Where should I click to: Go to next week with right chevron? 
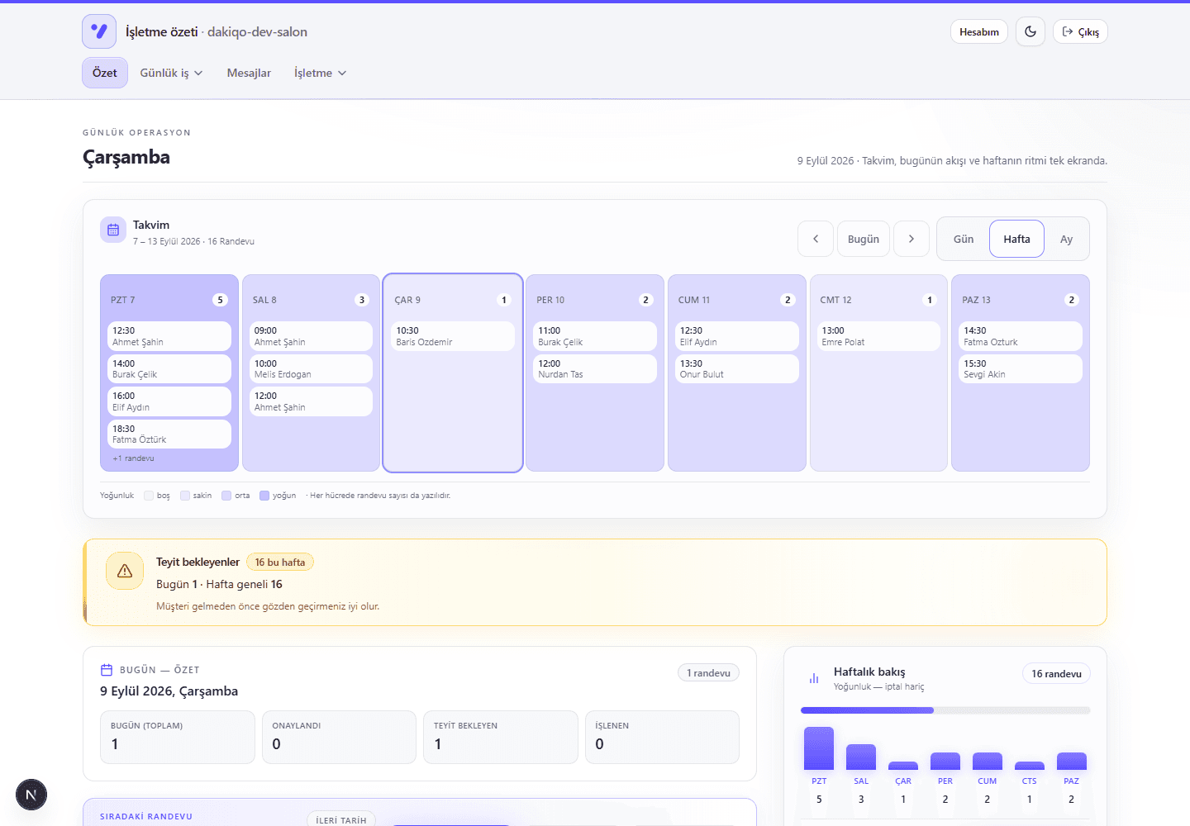tap(912, 239)
